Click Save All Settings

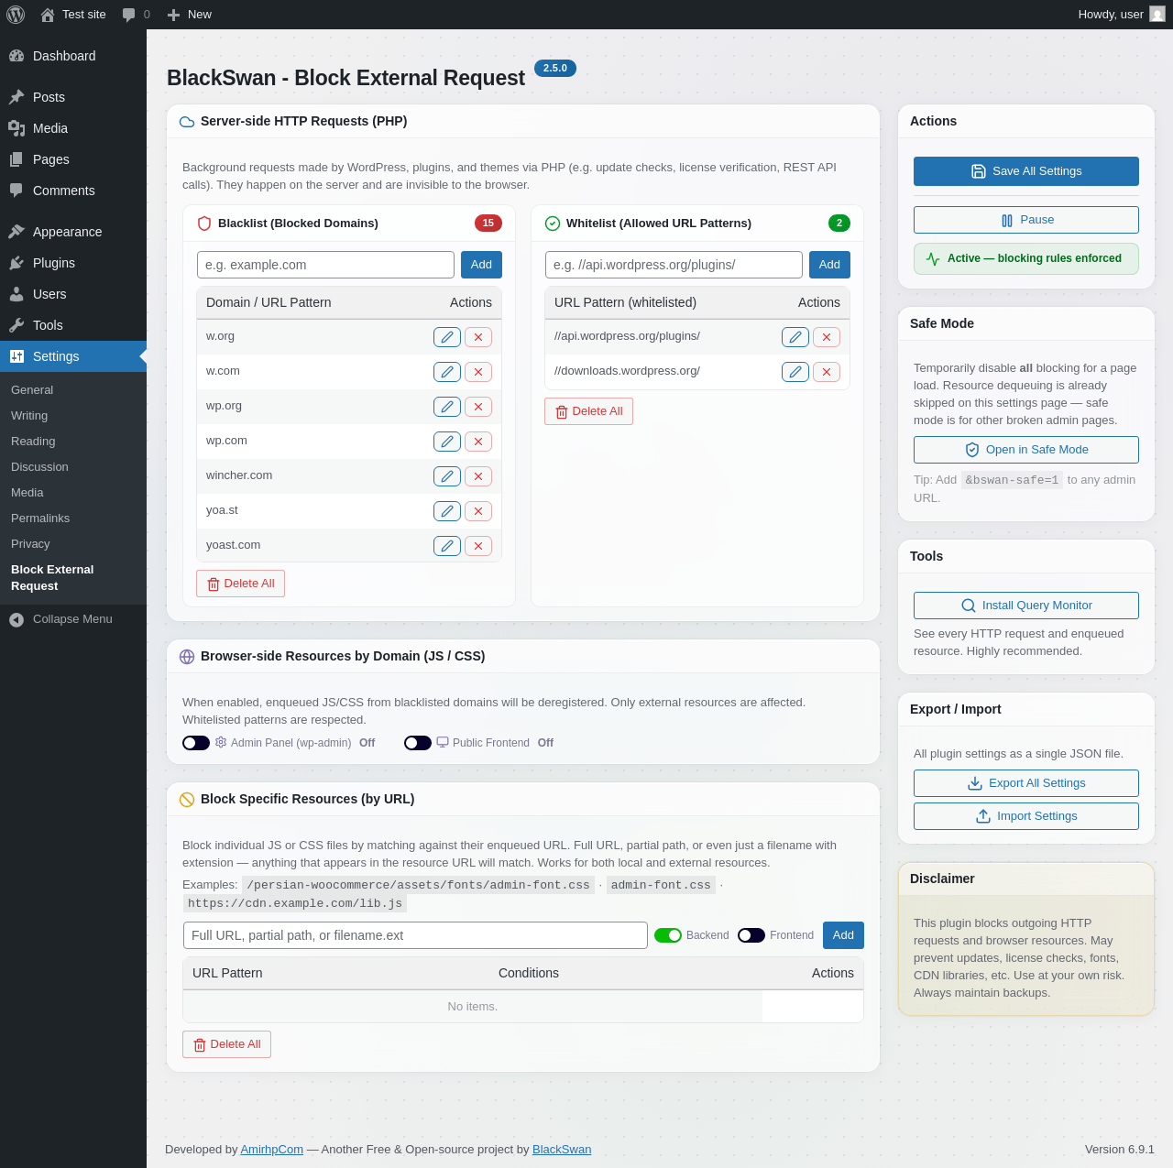coord(1026,171)
